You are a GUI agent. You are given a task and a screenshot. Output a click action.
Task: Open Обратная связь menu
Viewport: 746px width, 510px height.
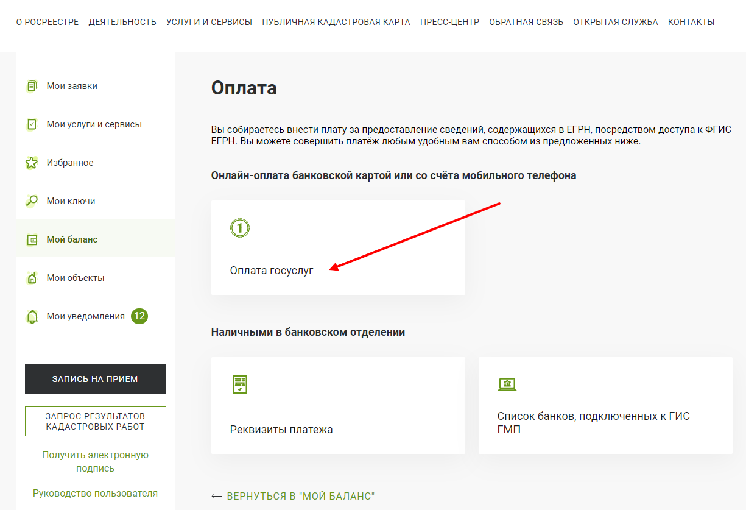tap(526, 22)
